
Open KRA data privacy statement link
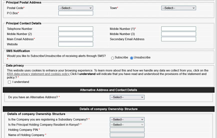38,74
